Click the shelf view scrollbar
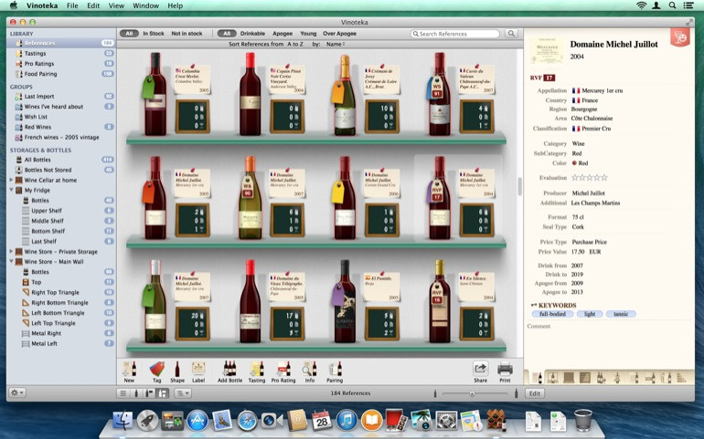Screen dimensions: 704x439 click(519, 186)
